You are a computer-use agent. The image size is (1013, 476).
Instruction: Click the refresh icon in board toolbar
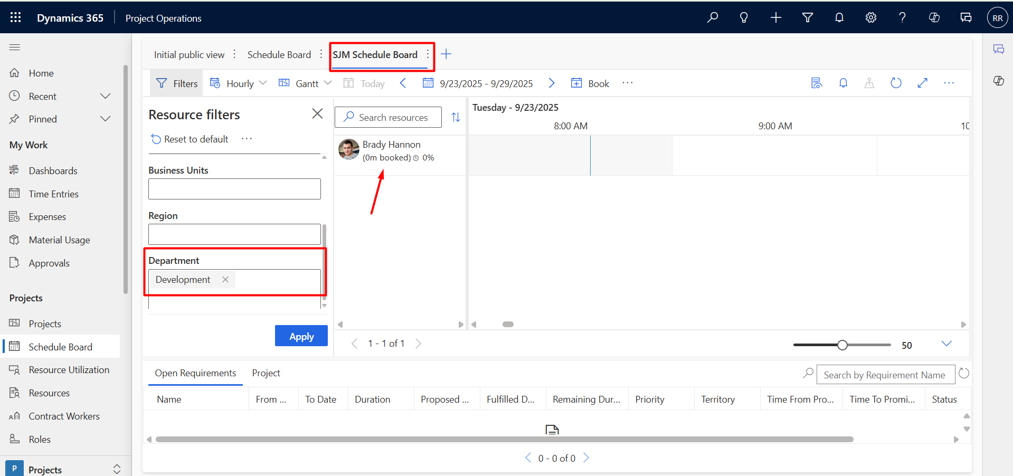pyautogui.click(x=896, y=83)
